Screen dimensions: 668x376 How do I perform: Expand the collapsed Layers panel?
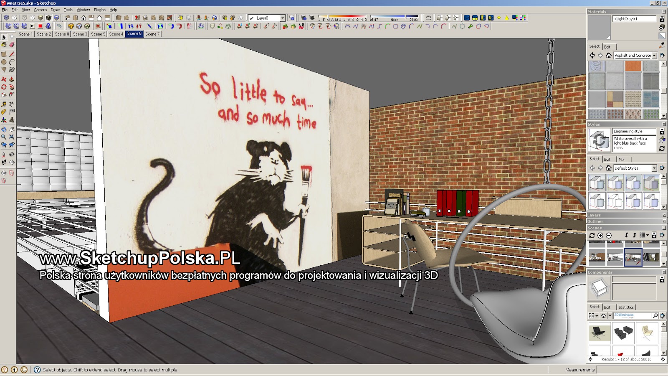pos(626,216)
